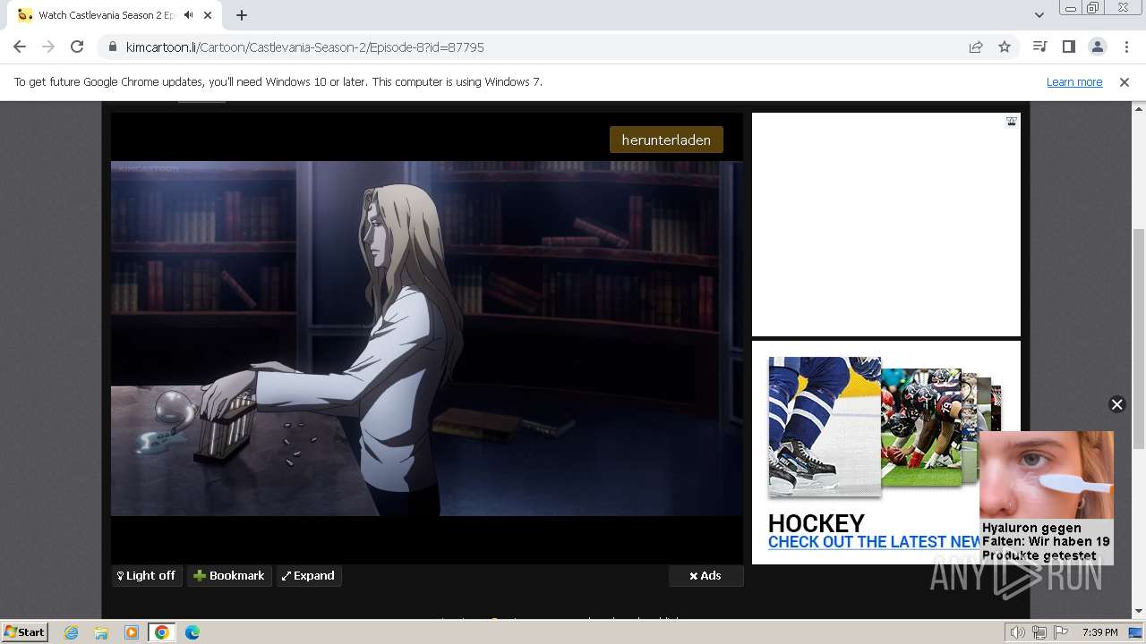Image resolution: width=1146 pixels, height=644 pixels.
Task: Expand the video player
Action: [x=308, y=575]
